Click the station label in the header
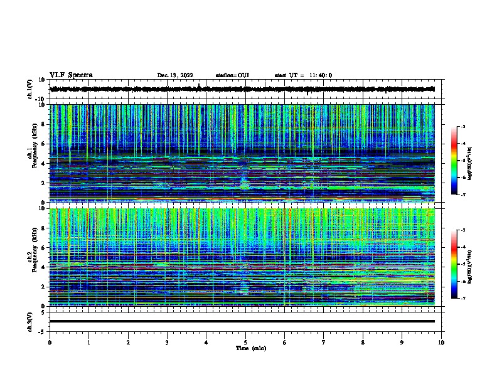Screen dimensions: 497x384 coord(232,75)
